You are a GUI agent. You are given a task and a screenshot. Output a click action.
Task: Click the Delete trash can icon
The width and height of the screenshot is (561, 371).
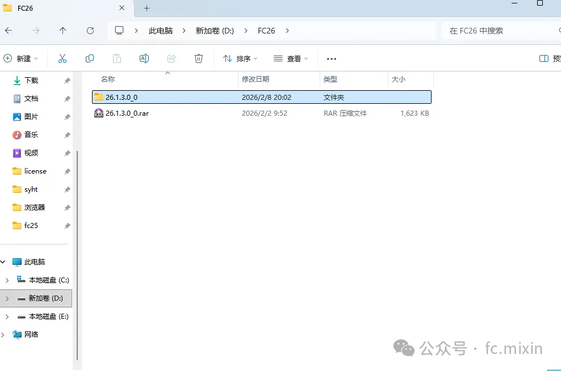point(199,58)
